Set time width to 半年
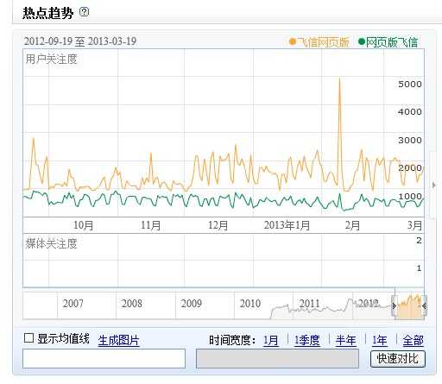 pos(345,340)
